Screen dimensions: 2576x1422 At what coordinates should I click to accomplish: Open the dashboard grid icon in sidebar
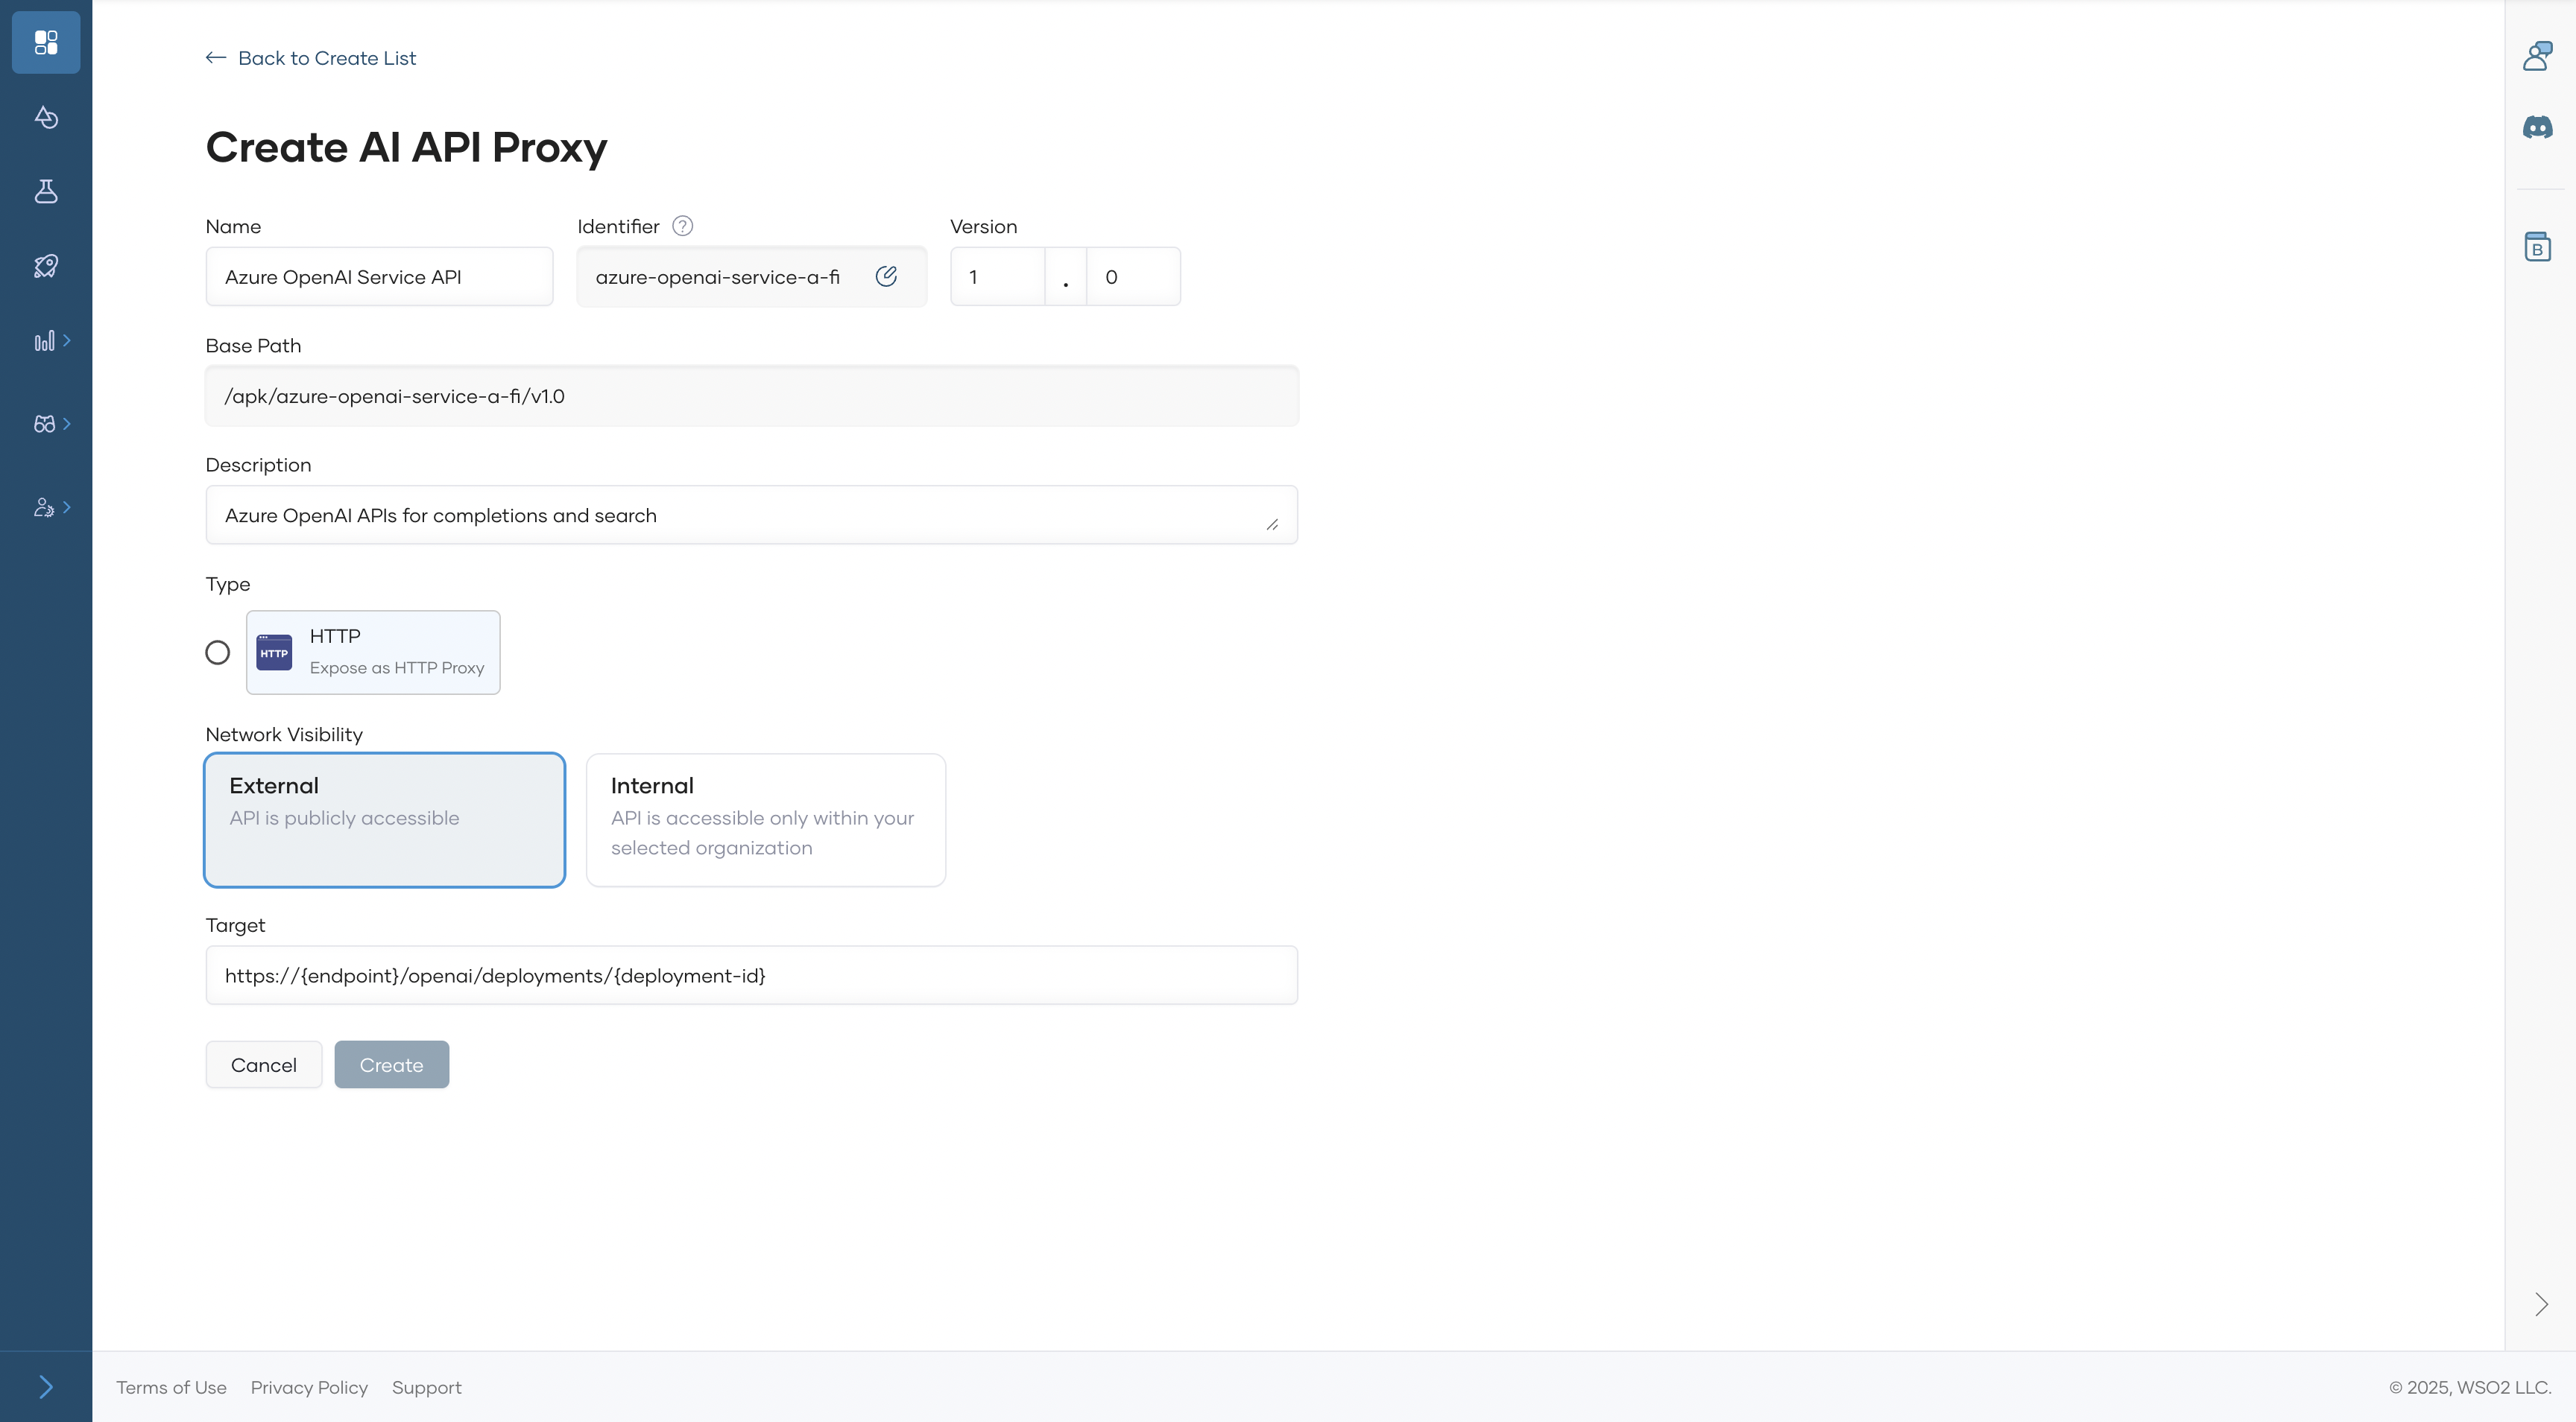point(46,43)
